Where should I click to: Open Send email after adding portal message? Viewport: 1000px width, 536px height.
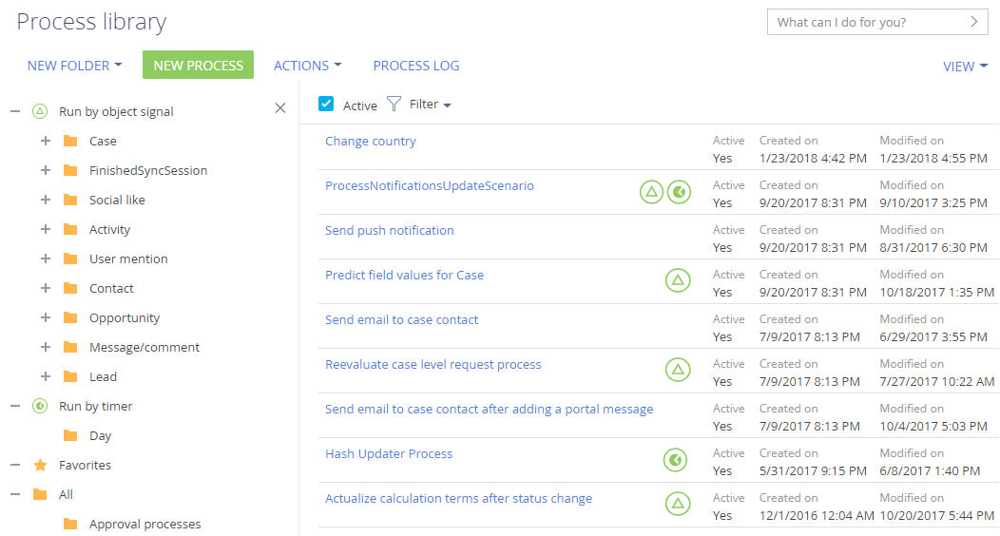[490, 409]
